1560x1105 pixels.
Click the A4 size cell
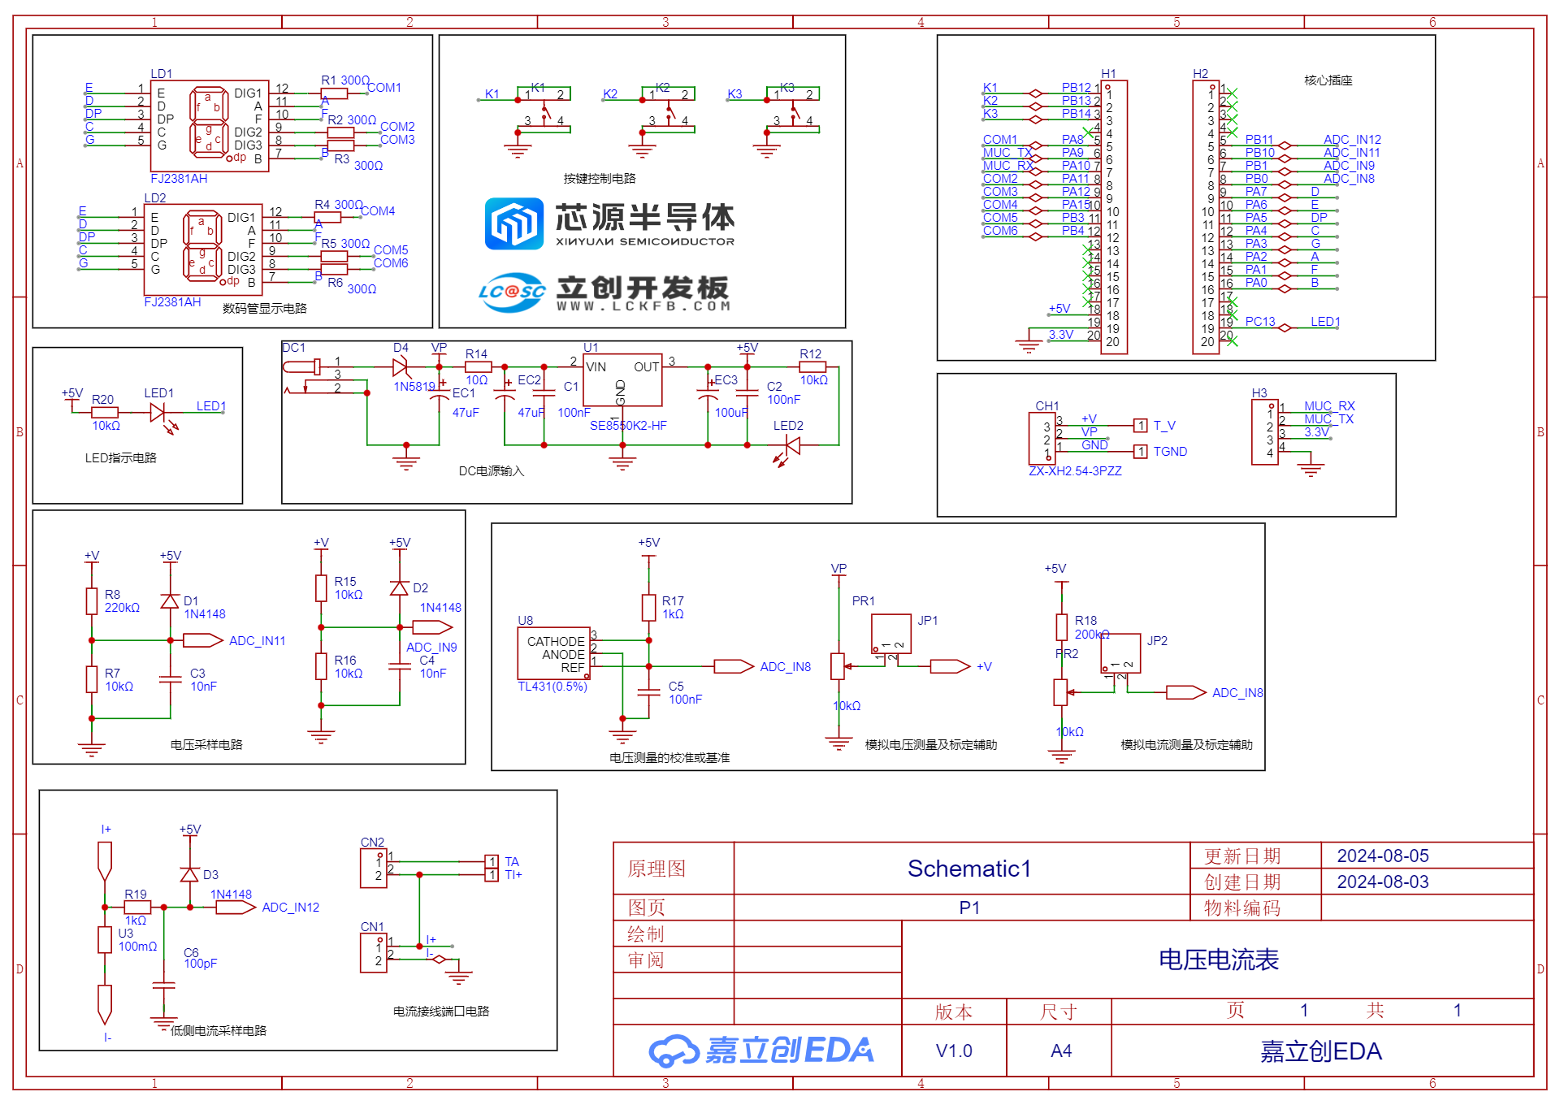tap(1060, 1051)
